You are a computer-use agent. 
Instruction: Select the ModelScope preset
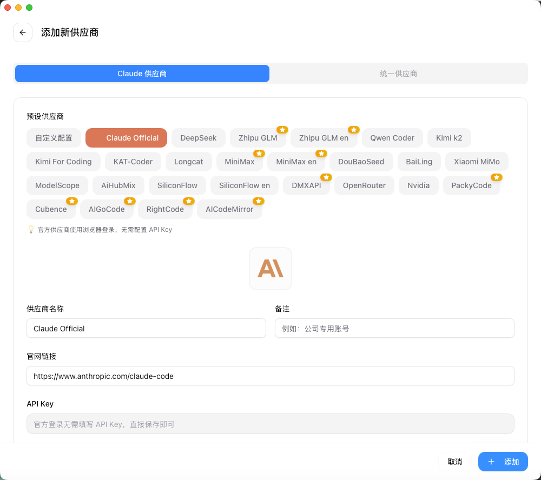(57, 185)
